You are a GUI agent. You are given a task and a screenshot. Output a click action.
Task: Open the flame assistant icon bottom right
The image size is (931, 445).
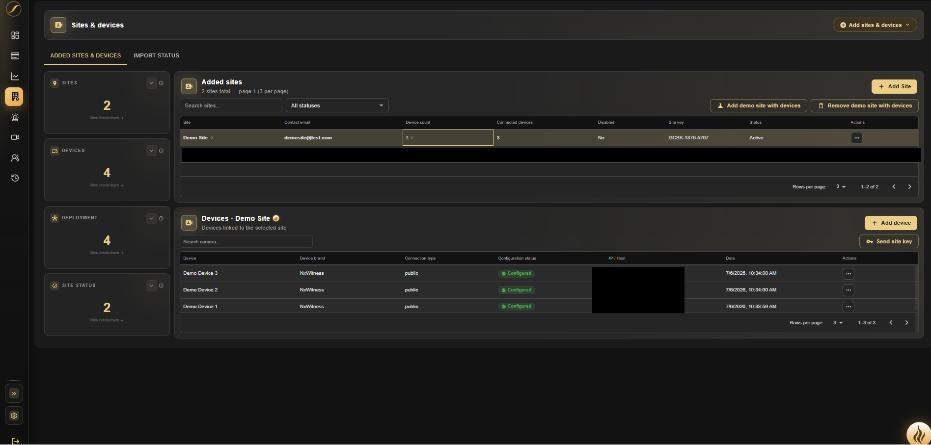coord(919,434)
